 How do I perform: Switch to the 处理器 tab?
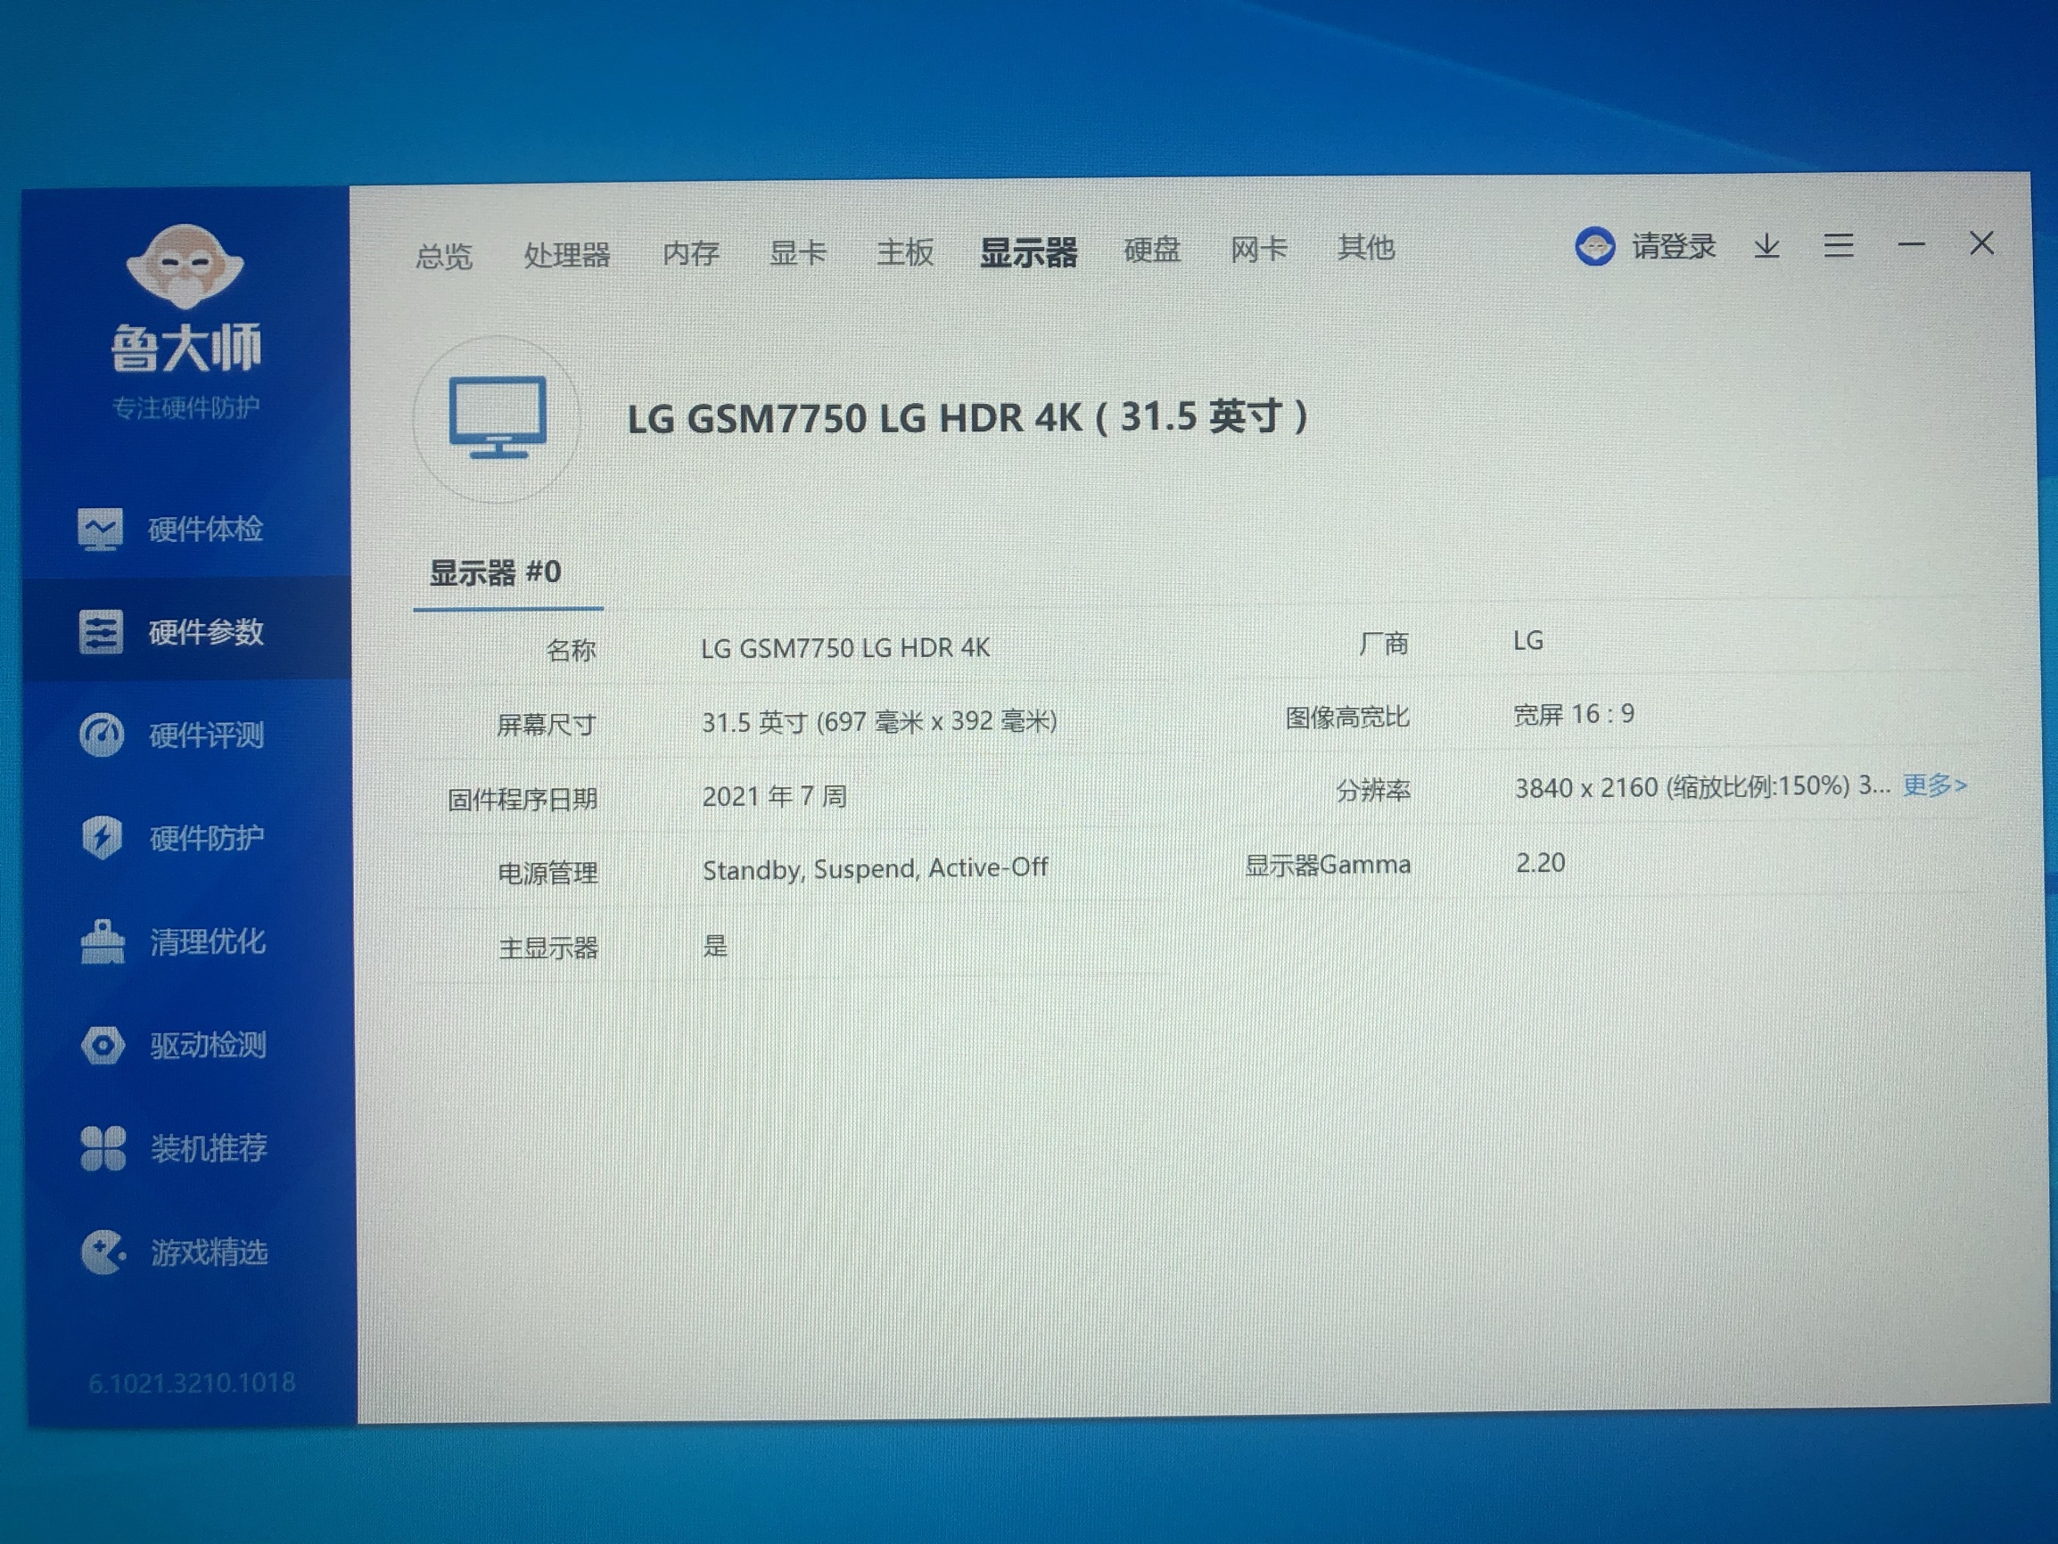565,254
